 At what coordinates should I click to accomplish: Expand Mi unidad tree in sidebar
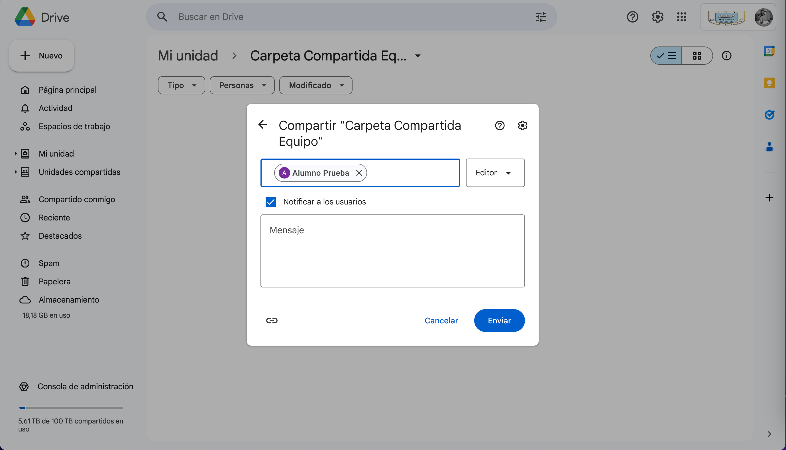pos(16,154)
